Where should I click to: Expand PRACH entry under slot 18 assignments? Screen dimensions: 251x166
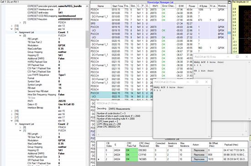coord(20,127)
